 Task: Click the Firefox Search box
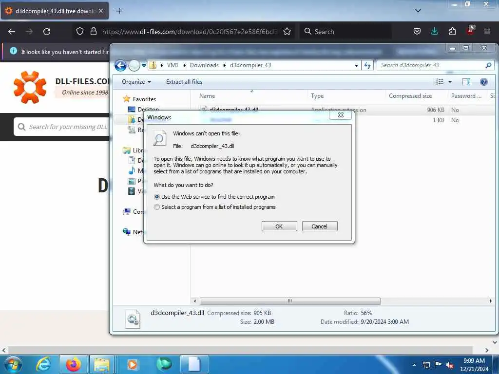tap(345, 32)
